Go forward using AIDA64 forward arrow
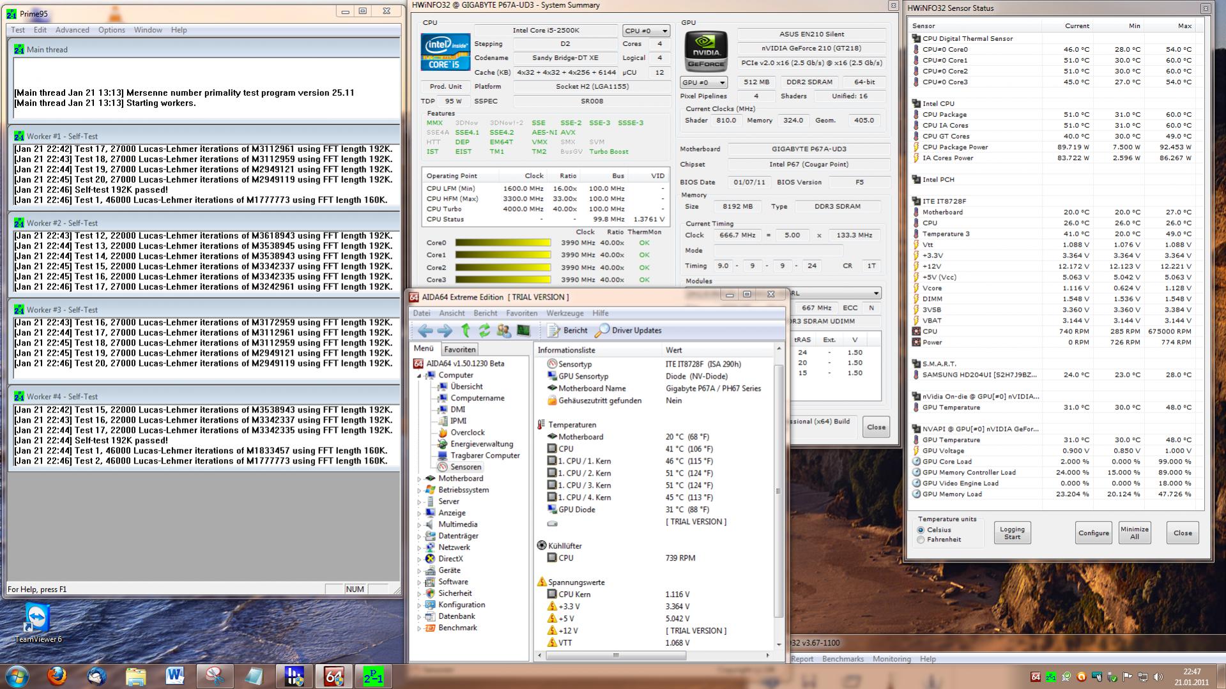This screenshot has height=689, width=1226. (445, 331)
